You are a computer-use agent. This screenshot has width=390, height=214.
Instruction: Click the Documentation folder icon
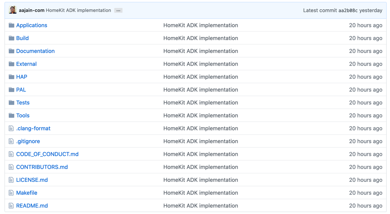[11, 51]
